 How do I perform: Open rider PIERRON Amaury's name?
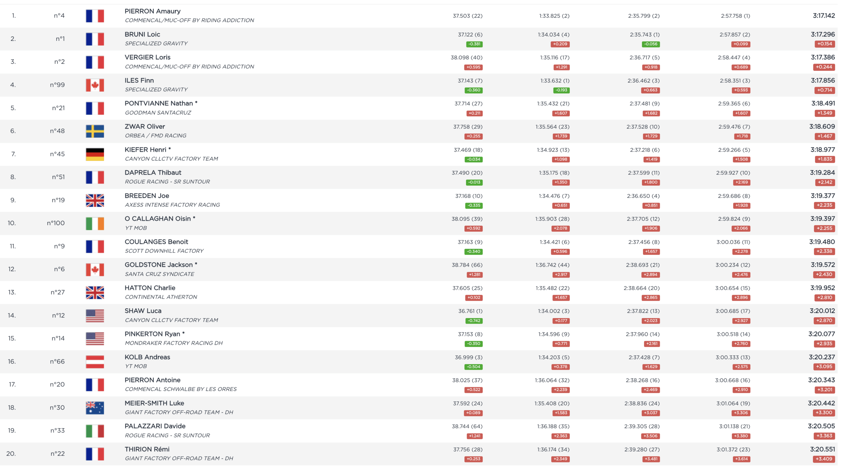pos(152,11)
